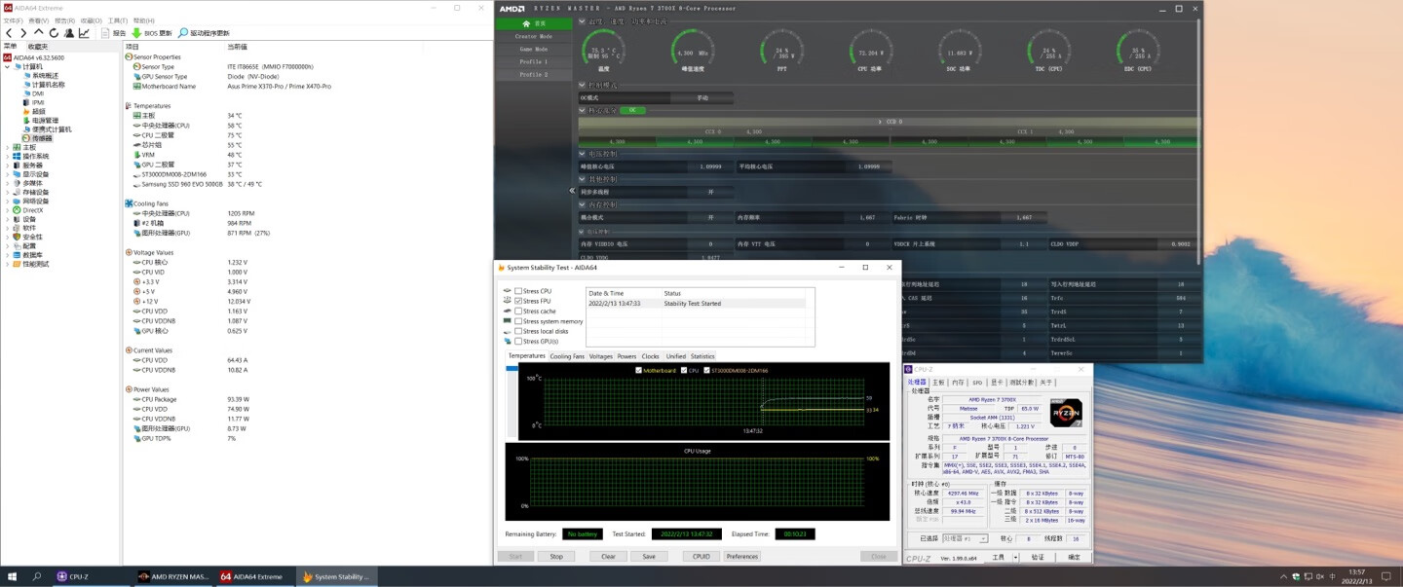This screenshot has width=1403, height=587.
Task: Open the 工具(T) menu in AIDA64
Action: tap(117, 20)
